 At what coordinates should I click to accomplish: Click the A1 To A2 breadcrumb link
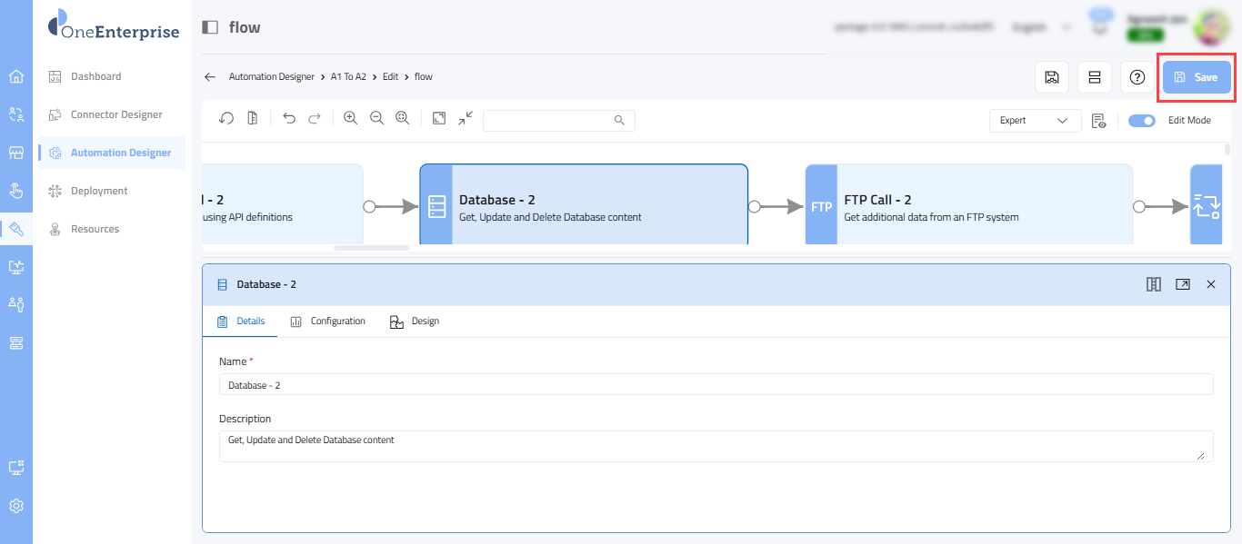(348, 77)
